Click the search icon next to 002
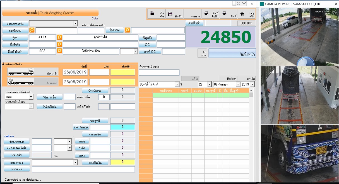 tap(59, 51)
